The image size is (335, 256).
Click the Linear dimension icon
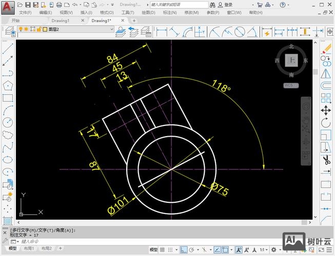pos(162,31)
